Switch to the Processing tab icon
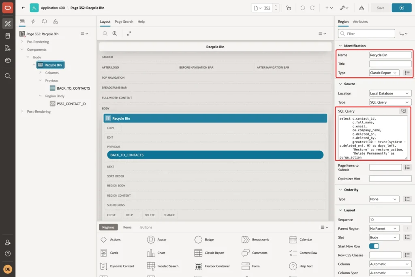This screenshot has height=277, width=415. pos(44,21)
